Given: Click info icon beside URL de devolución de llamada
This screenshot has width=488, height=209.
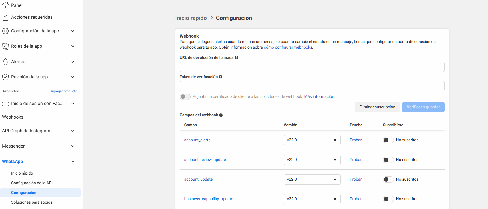Looking at the screenshot, I should tap(237, 57).
